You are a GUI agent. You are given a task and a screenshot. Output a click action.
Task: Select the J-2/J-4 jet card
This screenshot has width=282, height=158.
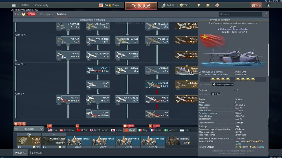pyautogui.click(x=98, y=114)
